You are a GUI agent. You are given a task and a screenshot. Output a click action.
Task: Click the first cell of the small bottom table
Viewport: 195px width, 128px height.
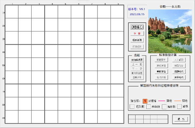click(132, 117)
